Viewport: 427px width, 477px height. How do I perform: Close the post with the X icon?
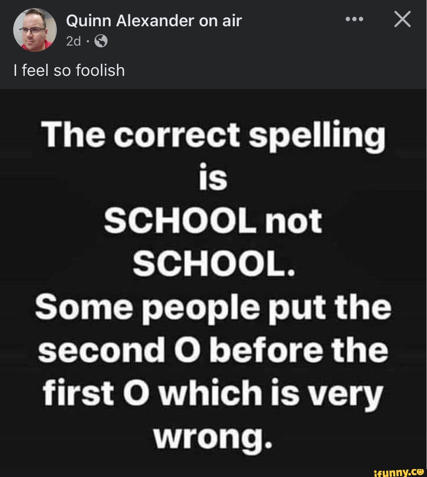tap(402, 19)
